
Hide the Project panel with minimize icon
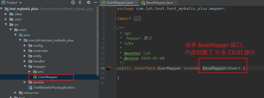[95, 2]
